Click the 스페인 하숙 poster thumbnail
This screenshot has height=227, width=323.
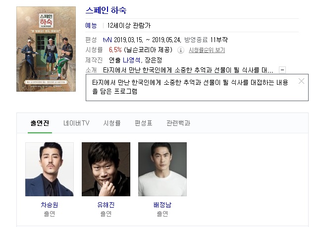coord(46,49)
